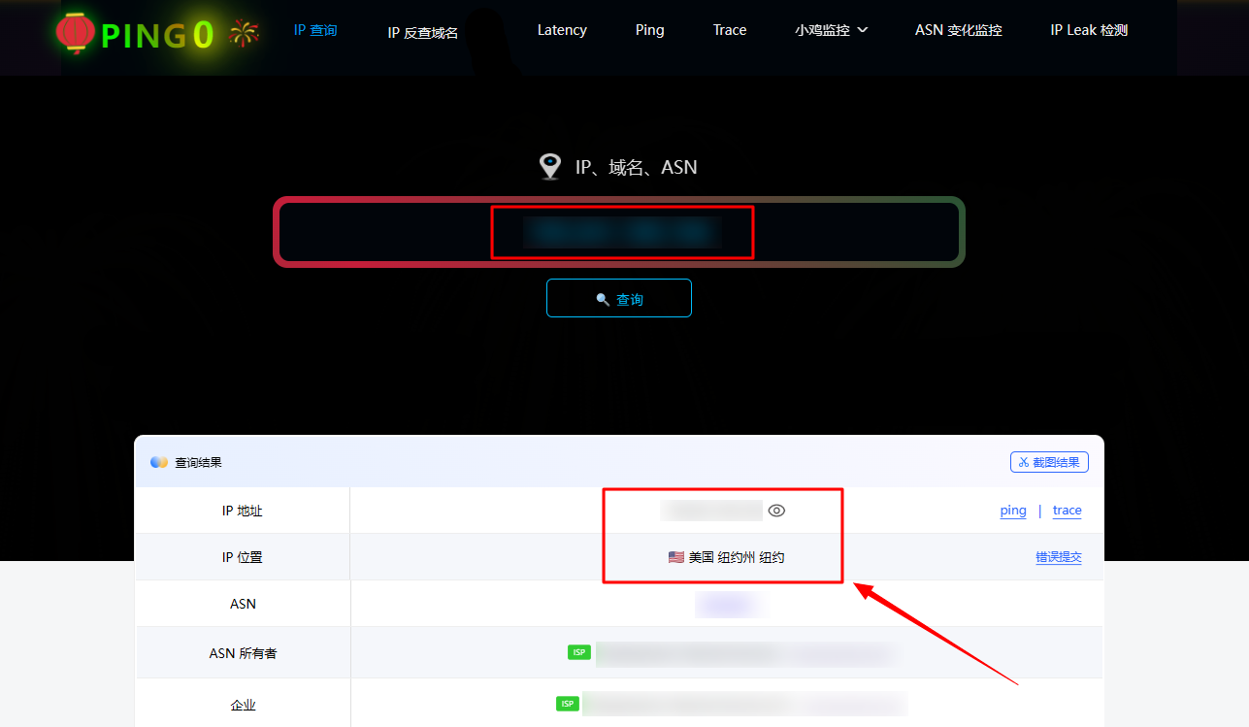Click the green ISP badge in 企业 row
The image size is (1249, 727).
tap(567, 703)
